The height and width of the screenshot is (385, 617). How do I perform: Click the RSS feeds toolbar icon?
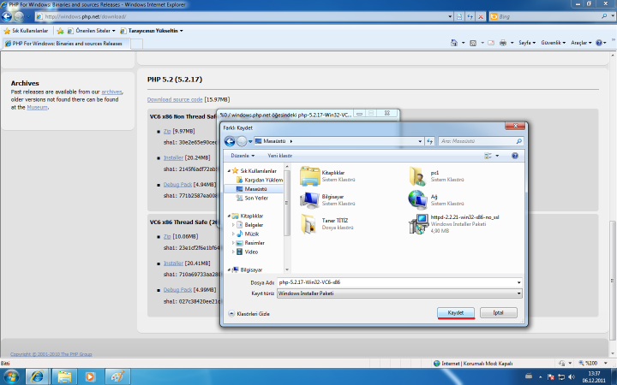coord(473,43)
